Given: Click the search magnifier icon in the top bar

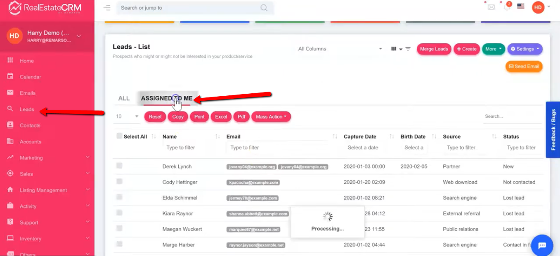Looking at the screenshot, I should pos(264,8).
